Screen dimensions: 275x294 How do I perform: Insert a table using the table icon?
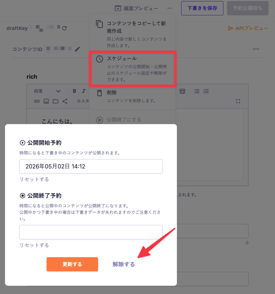(x=183, y=91)
